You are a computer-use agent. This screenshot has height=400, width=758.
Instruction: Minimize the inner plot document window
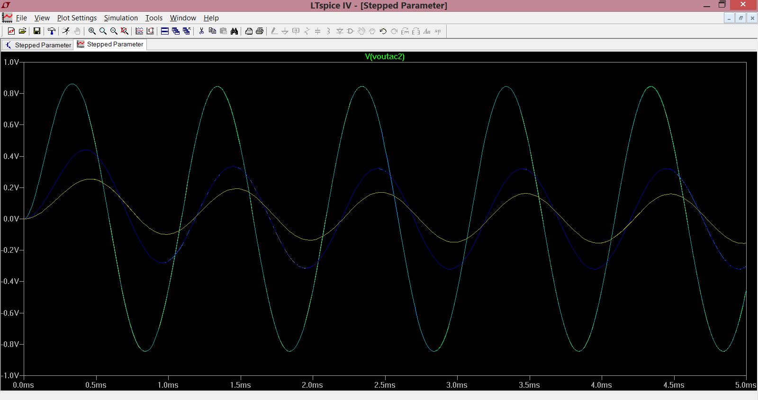(729, 18)
